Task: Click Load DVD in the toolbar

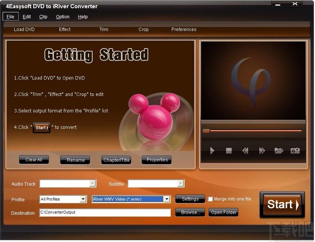Action: click(x=24, y=30)
